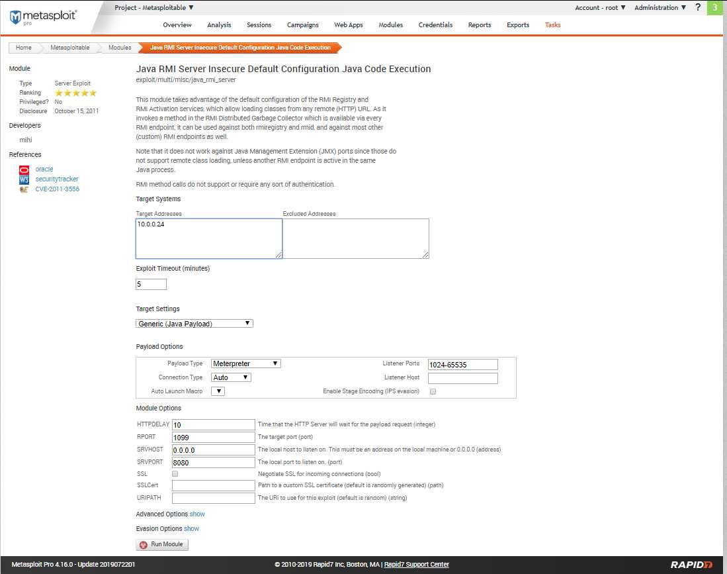Click the exploit/multi/misc/java_rmi_server path text
This screenshot has height=574, width=727.
(x=186, y=80)
